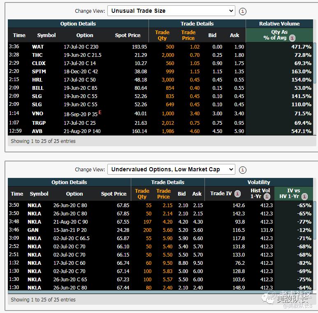Sort top table by Trade Qty header

pyautogui.click(x=162, y=35)
